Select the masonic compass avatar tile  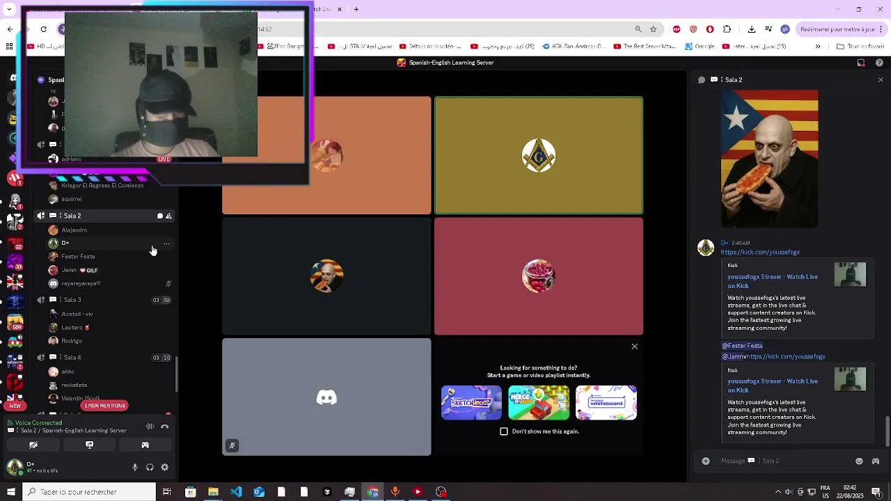539,155
